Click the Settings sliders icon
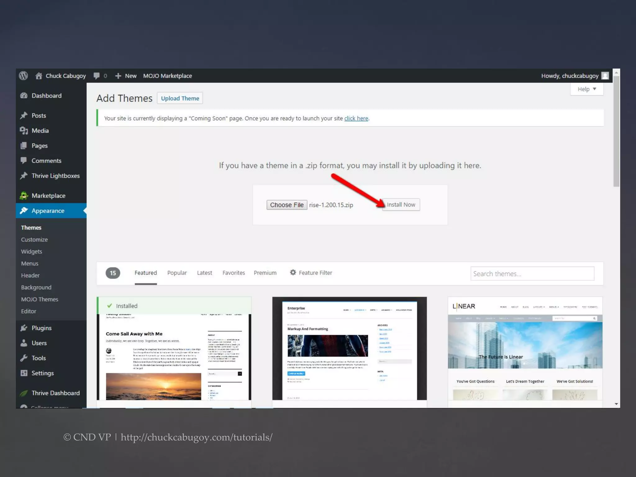 [x=24, y=373]
